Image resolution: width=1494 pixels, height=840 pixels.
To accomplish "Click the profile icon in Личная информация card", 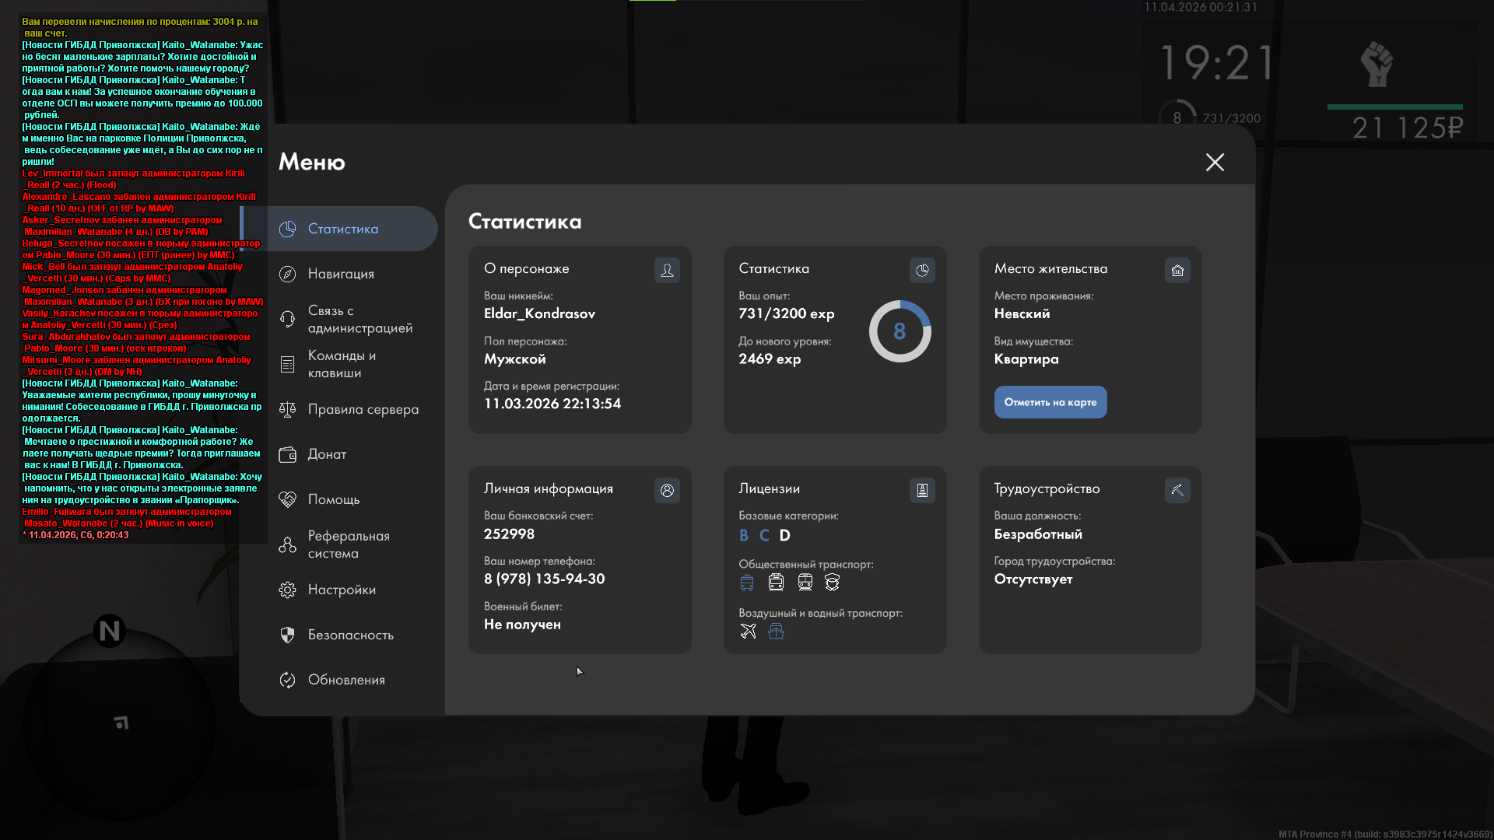I will click(667, 491).
